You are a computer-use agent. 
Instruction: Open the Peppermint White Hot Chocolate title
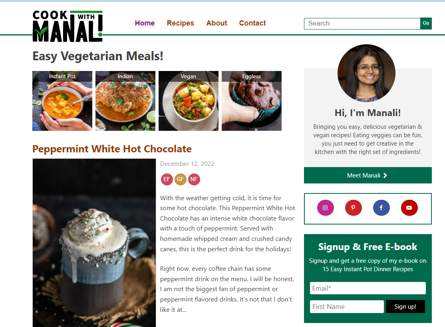pyautogui.click(x=112, y=149)
